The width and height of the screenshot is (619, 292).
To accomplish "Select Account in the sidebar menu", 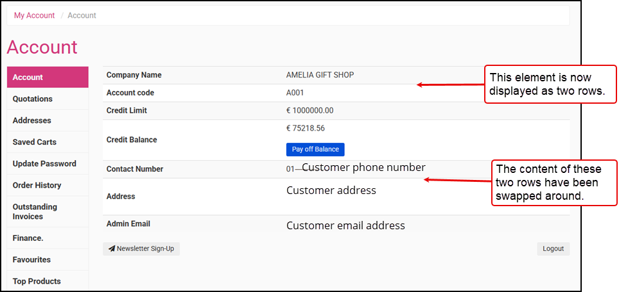I will pyautogui.click(x=48, y=77).
